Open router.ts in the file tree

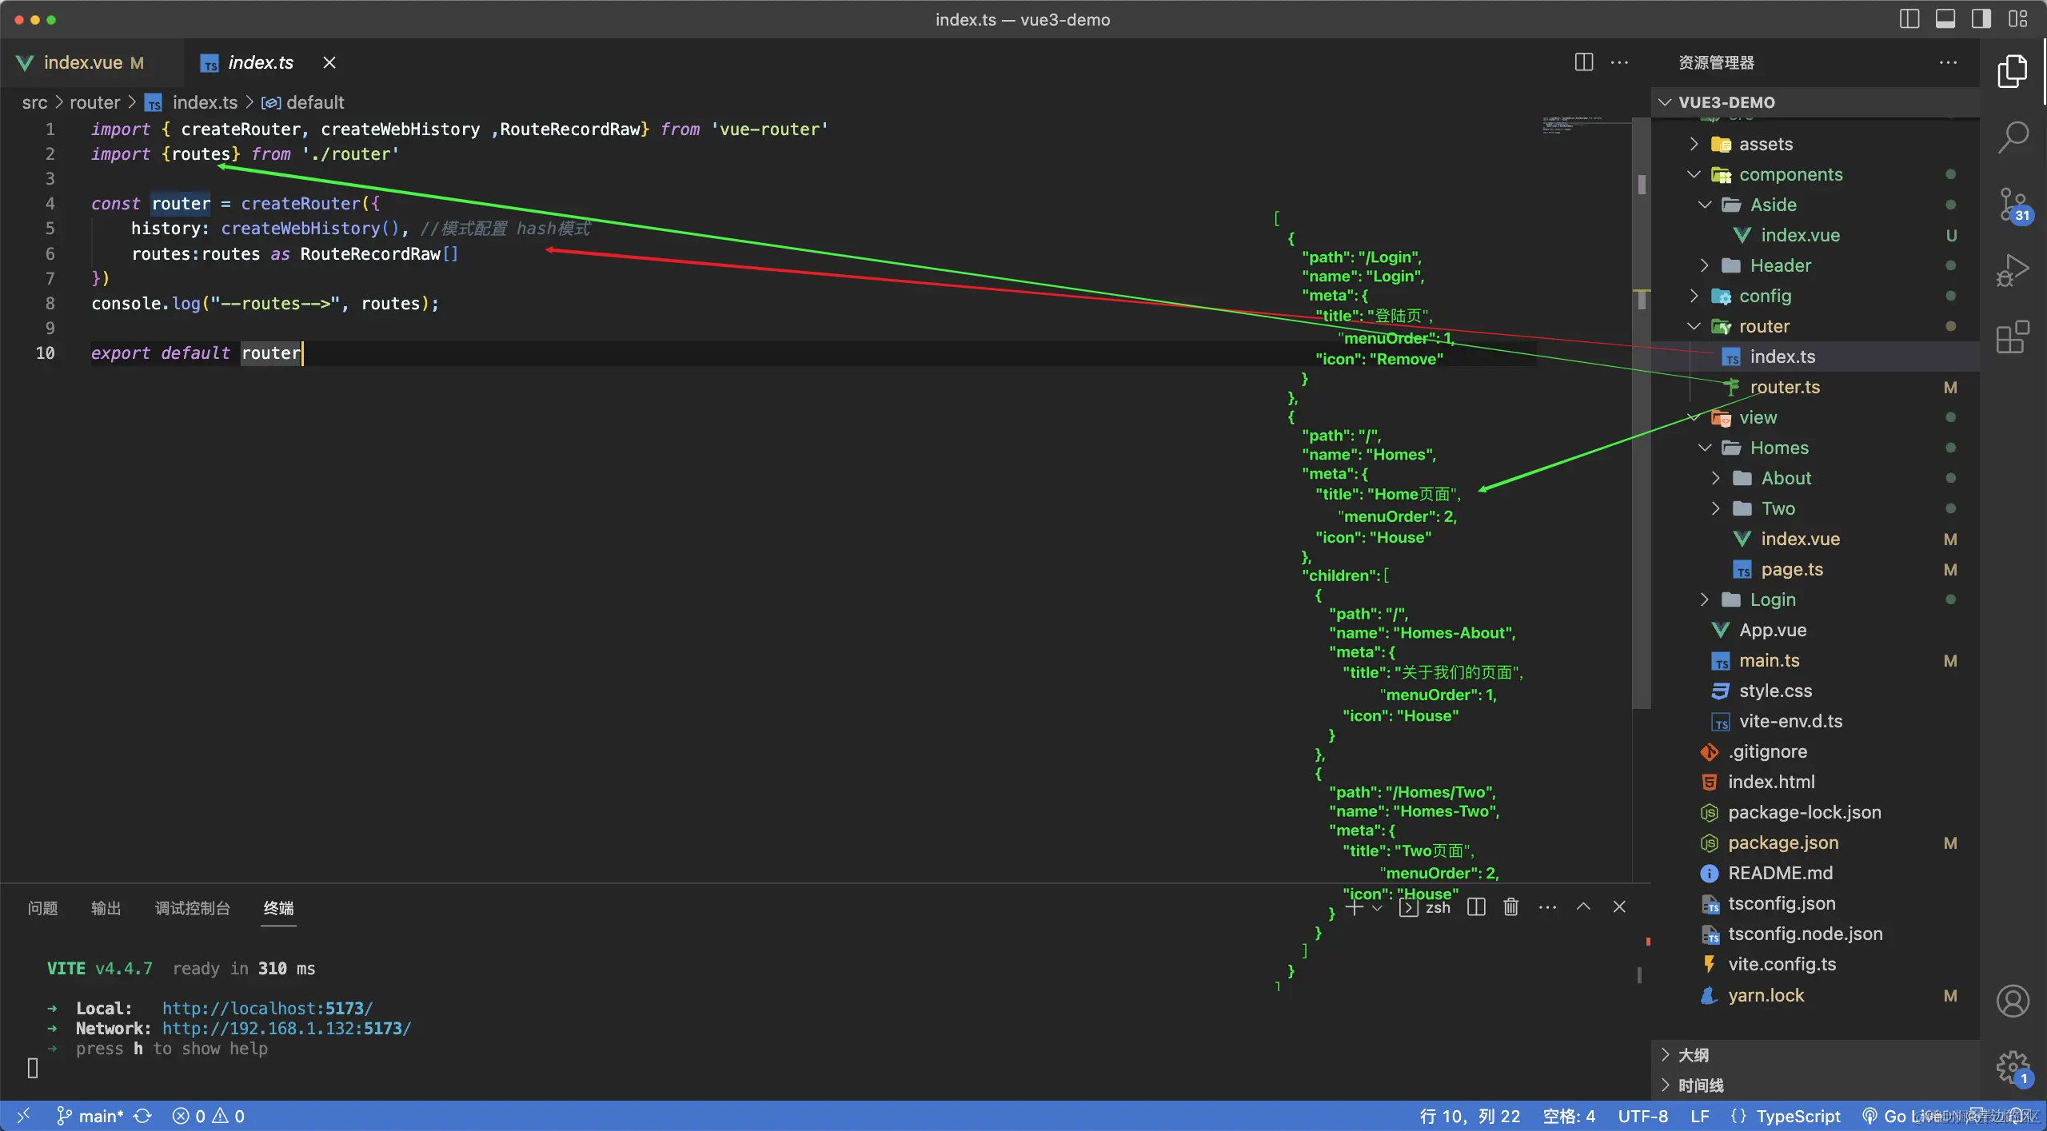(x=1784, y=387)
